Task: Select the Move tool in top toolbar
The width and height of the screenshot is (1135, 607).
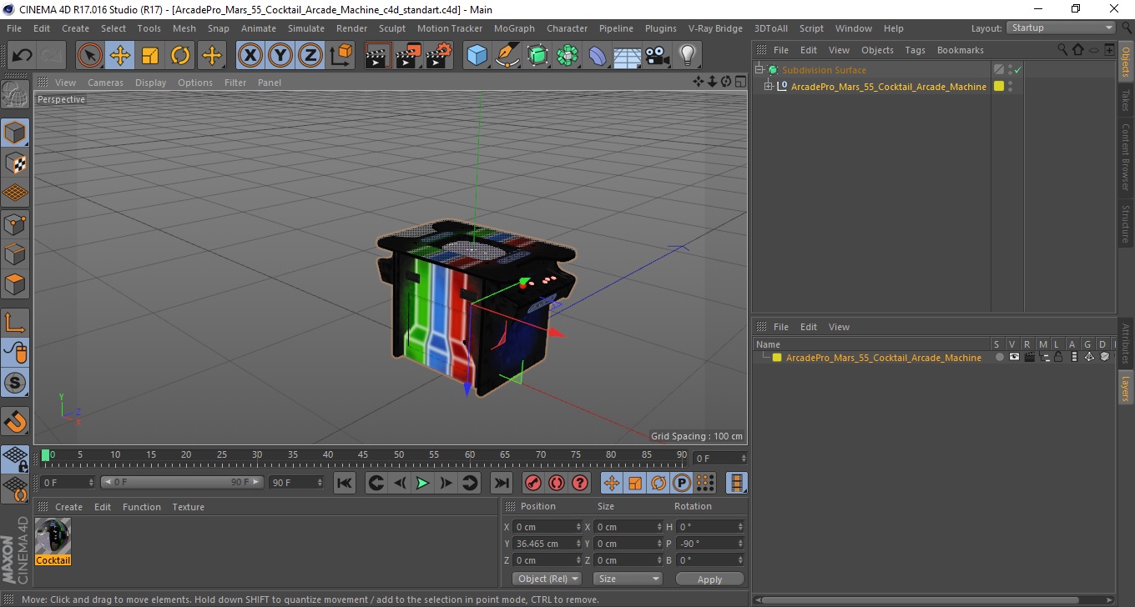Action: click(119, 56)
